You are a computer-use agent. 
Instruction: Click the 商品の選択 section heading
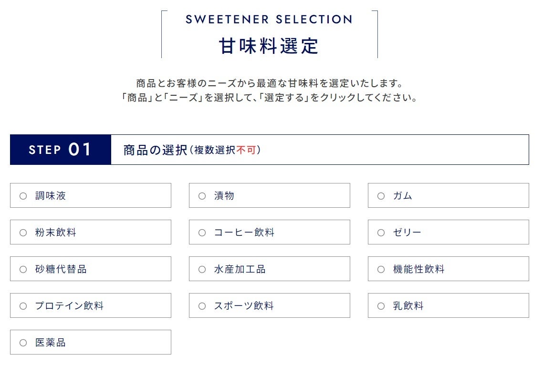pyautogui.click(x=156, y=150)
